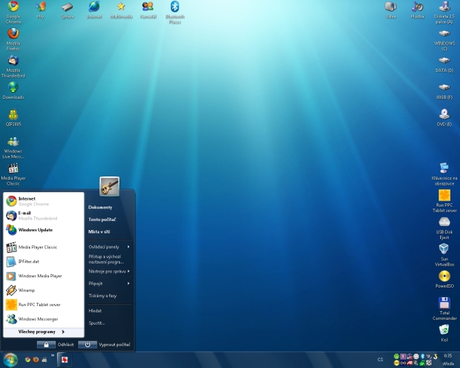Open the DVD (E:) drive icon
The image size is (460, 368).
[444, 115]
